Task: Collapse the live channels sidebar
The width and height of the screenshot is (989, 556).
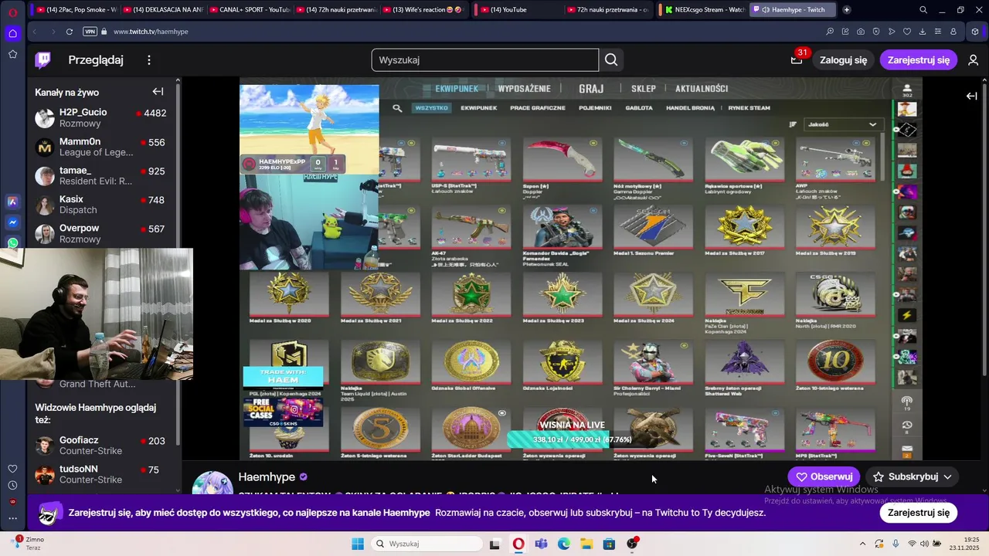Action: 158,92
